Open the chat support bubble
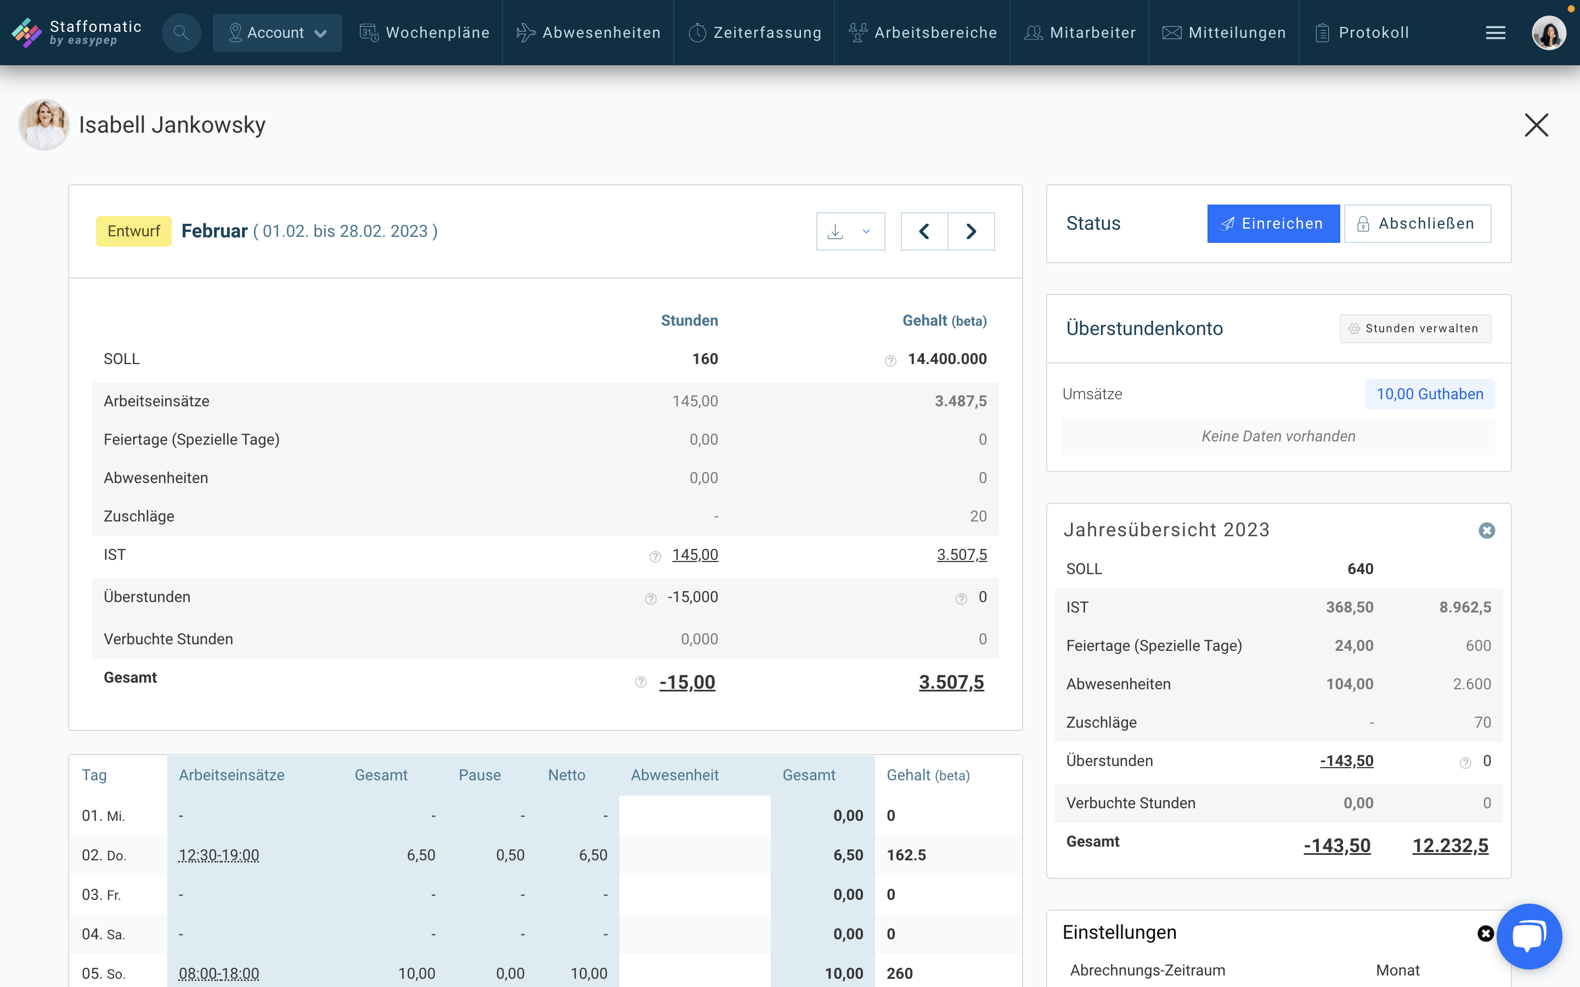 tap(1529, 936)
